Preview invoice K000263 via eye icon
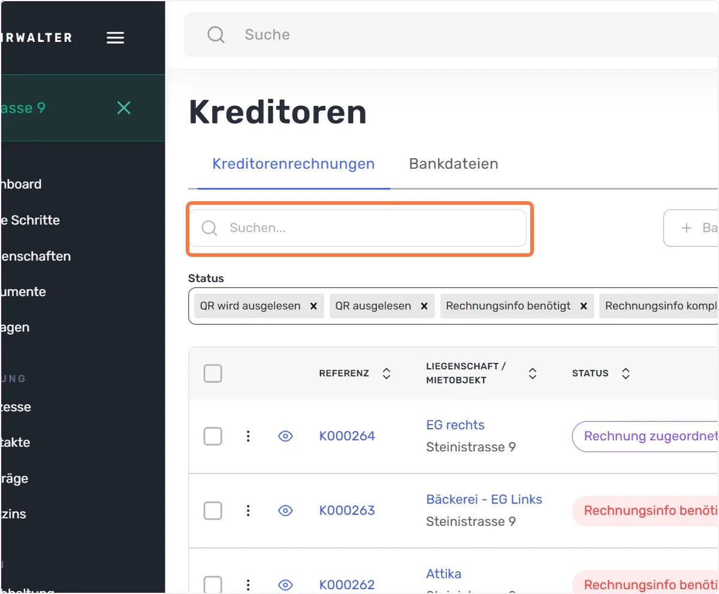The image size is (719, 594). (x=286, y=511)
